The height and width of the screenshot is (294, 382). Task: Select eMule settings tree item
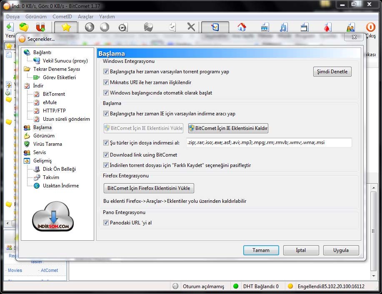click(50, 102)
